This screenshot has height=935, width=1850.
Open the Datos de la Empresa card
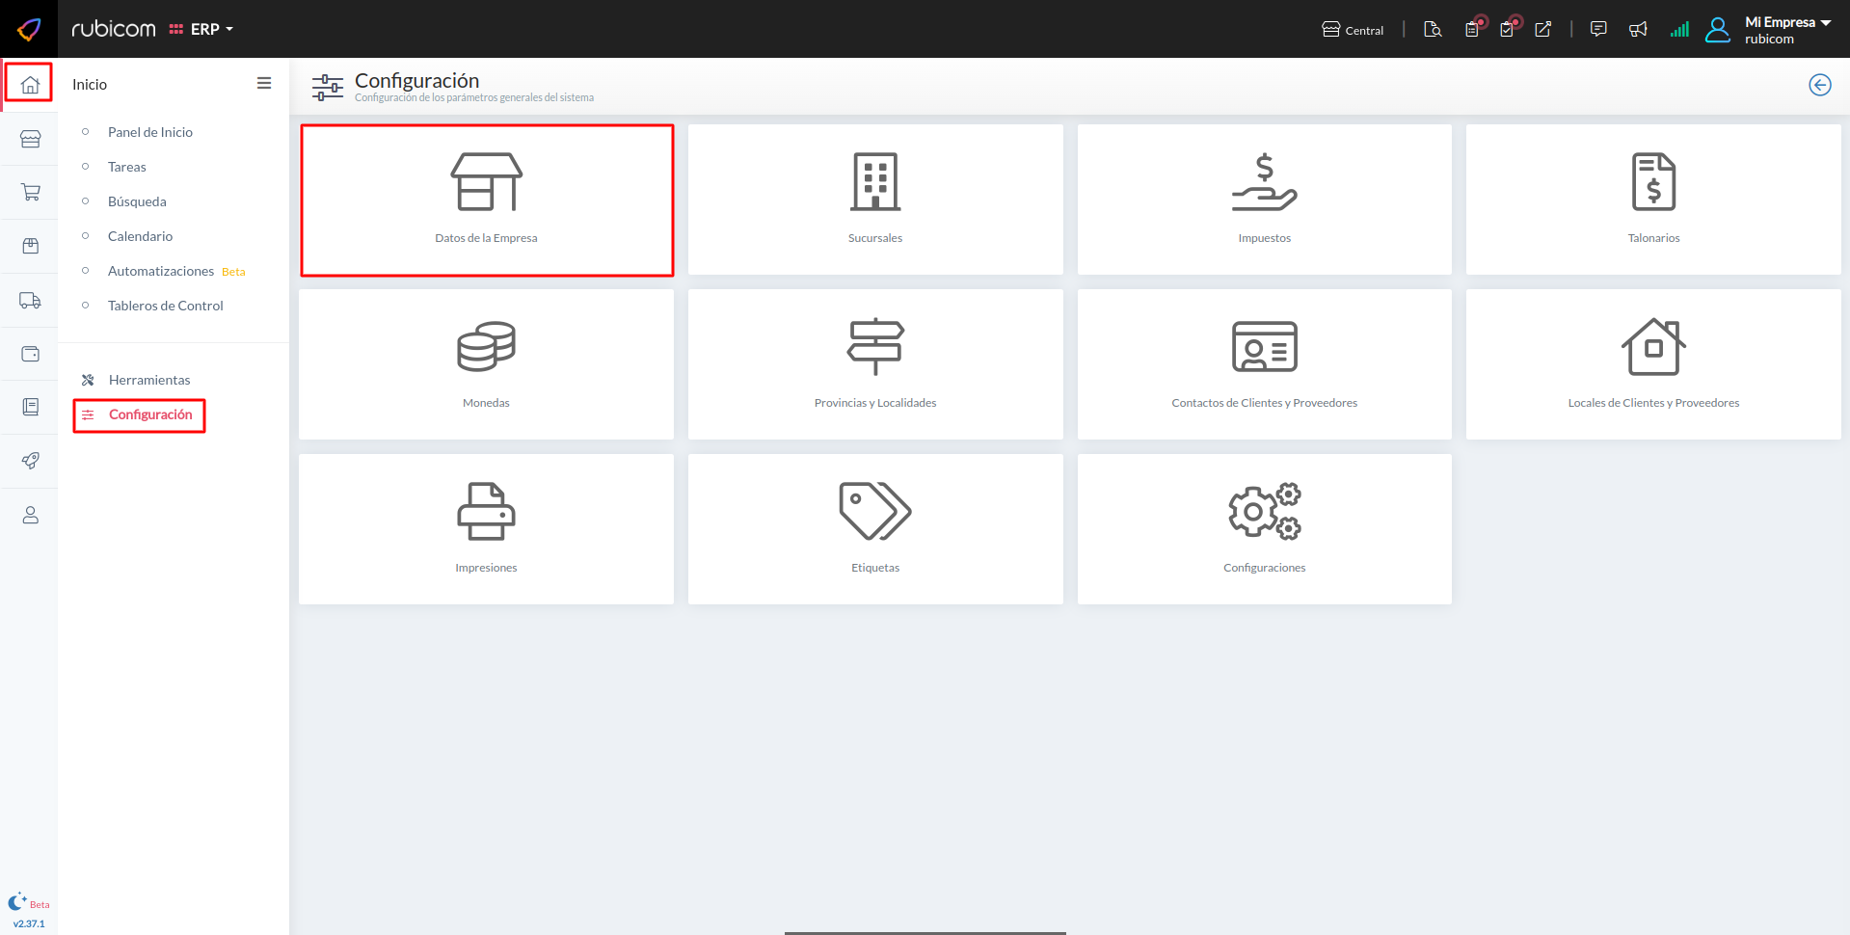click(x=487, y=200)
